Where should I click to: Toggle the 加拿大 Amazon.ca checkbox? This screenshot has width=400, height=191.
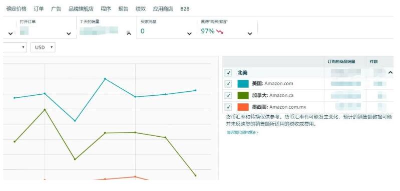coord(228,96)
